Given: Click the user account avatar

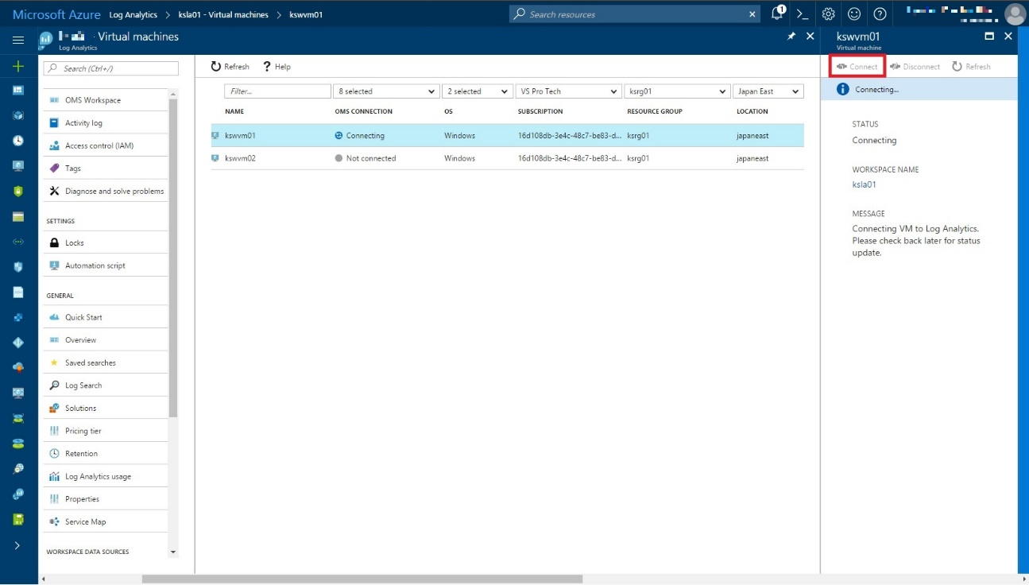Looking at the screenshot, I should coord(1015,14).
